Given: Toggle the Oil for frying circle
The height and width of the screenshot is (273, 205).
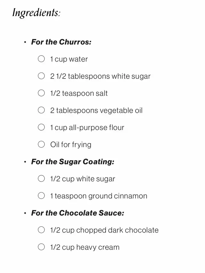Looking at the screenshot, I should 41,144.
